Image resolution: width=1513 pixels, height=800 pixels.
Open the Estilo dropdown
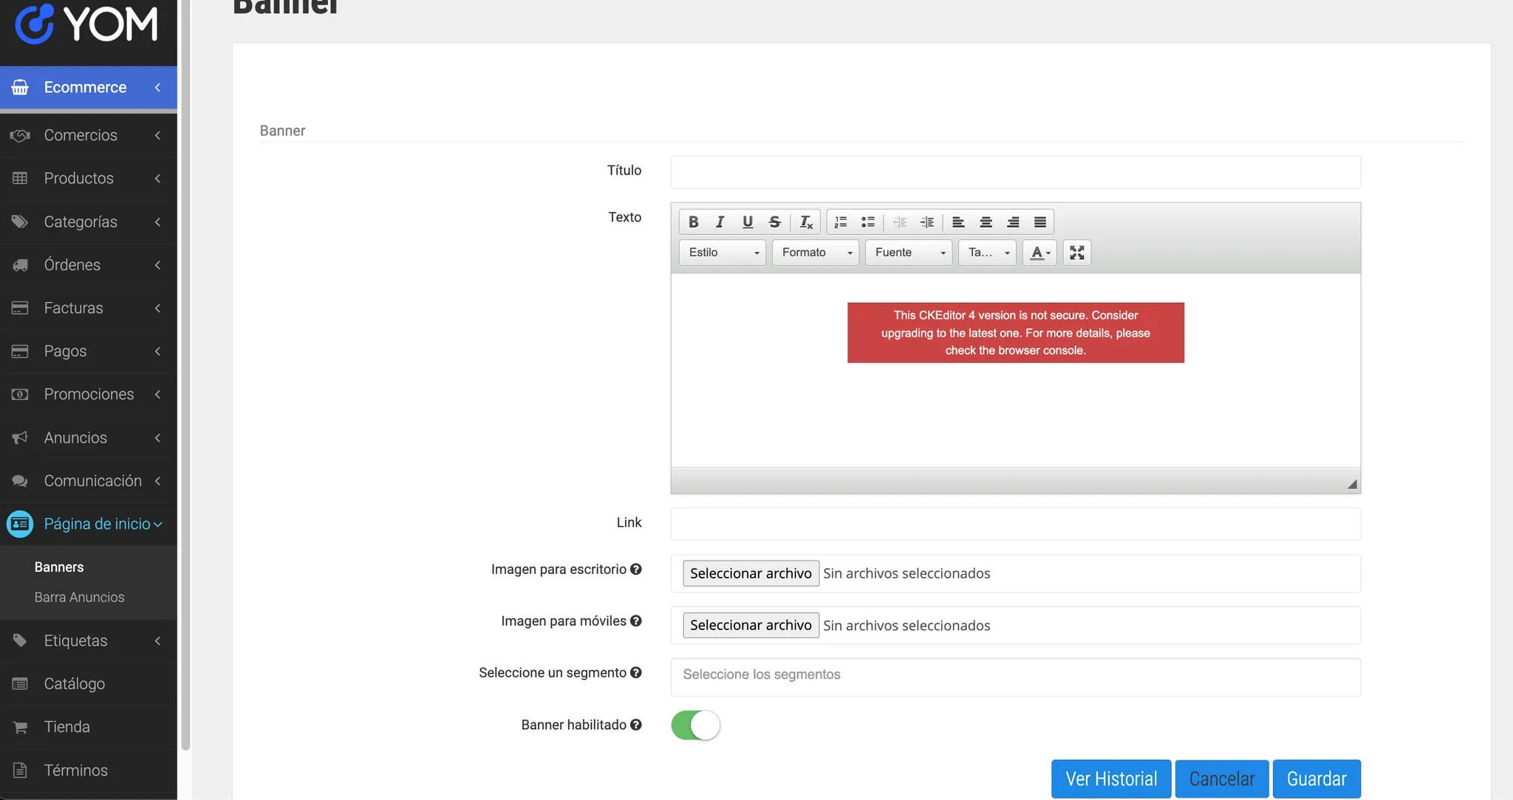tap(722, 253)
